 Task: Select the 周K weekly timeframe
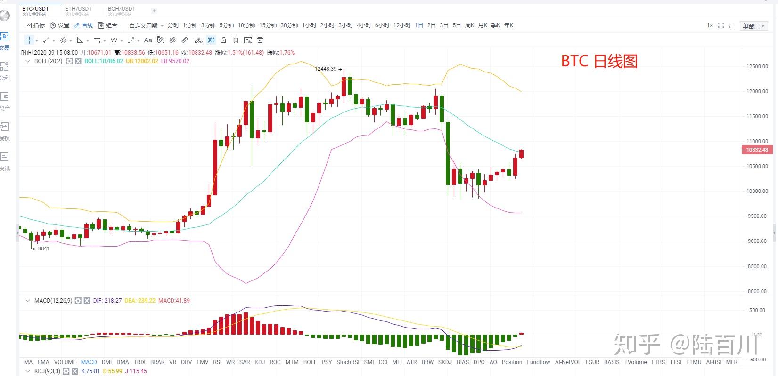point(470,25)
